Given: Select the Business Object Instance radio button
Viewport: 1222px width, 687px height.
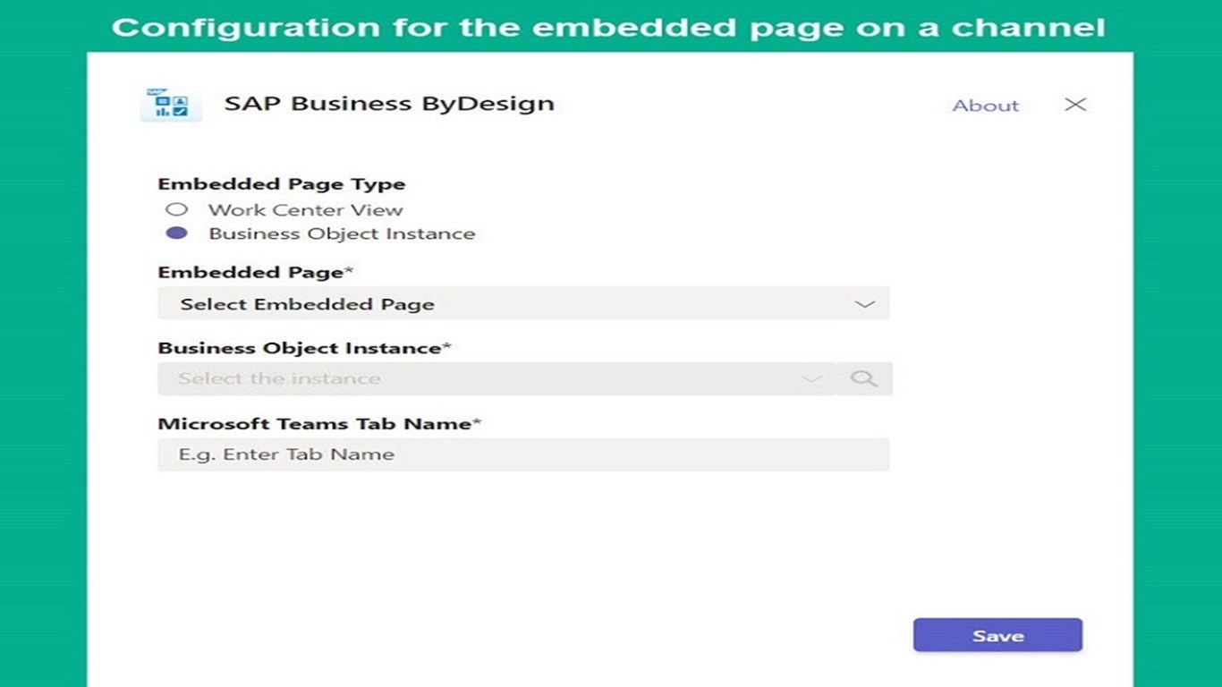Looking at the screenshot, I should [x=177, y=233].
